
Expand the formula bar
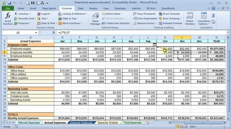coord(228,33)
